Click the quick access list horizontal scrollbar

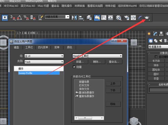tap(89, 118)
